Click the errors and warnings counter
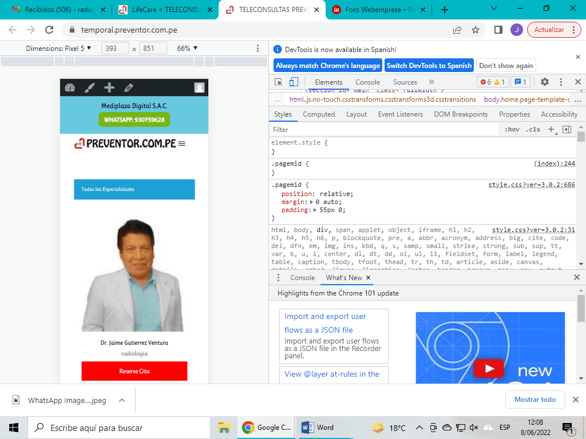Viewport: 586px width, 439px height. coord(493,82)
